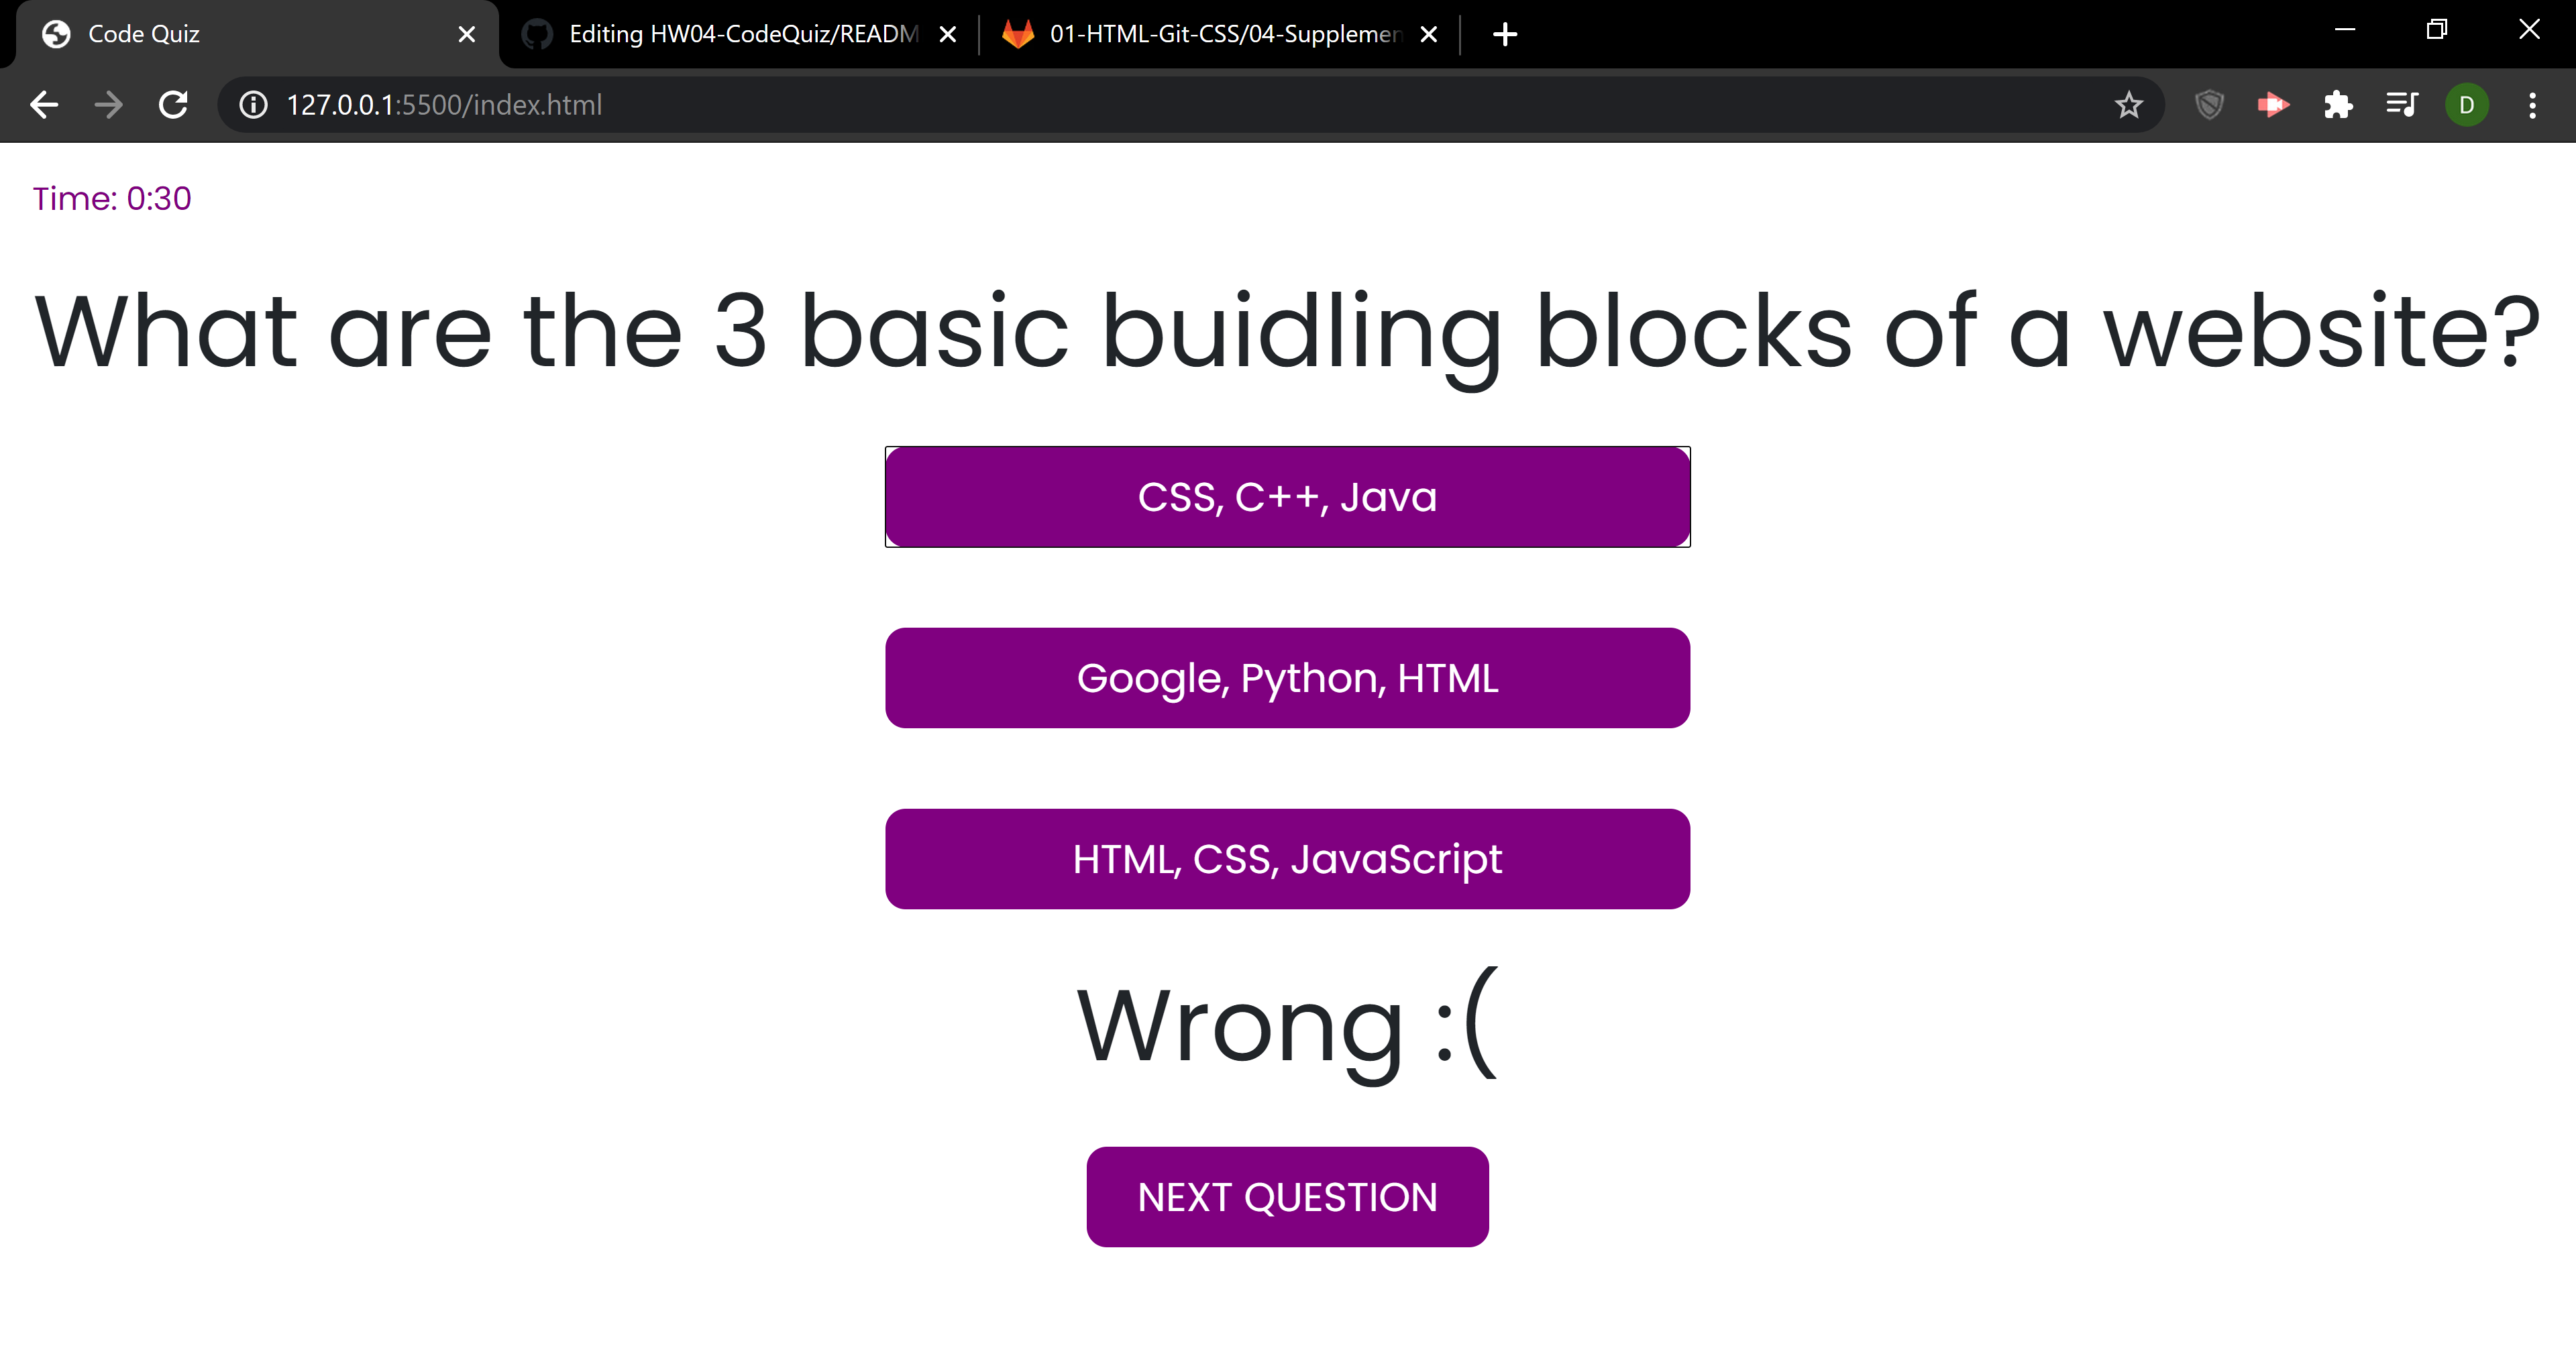Switch to the 01-HTML-Git-CSS GitLab tab
Screen dimensions: 2576x1368
1200,34
